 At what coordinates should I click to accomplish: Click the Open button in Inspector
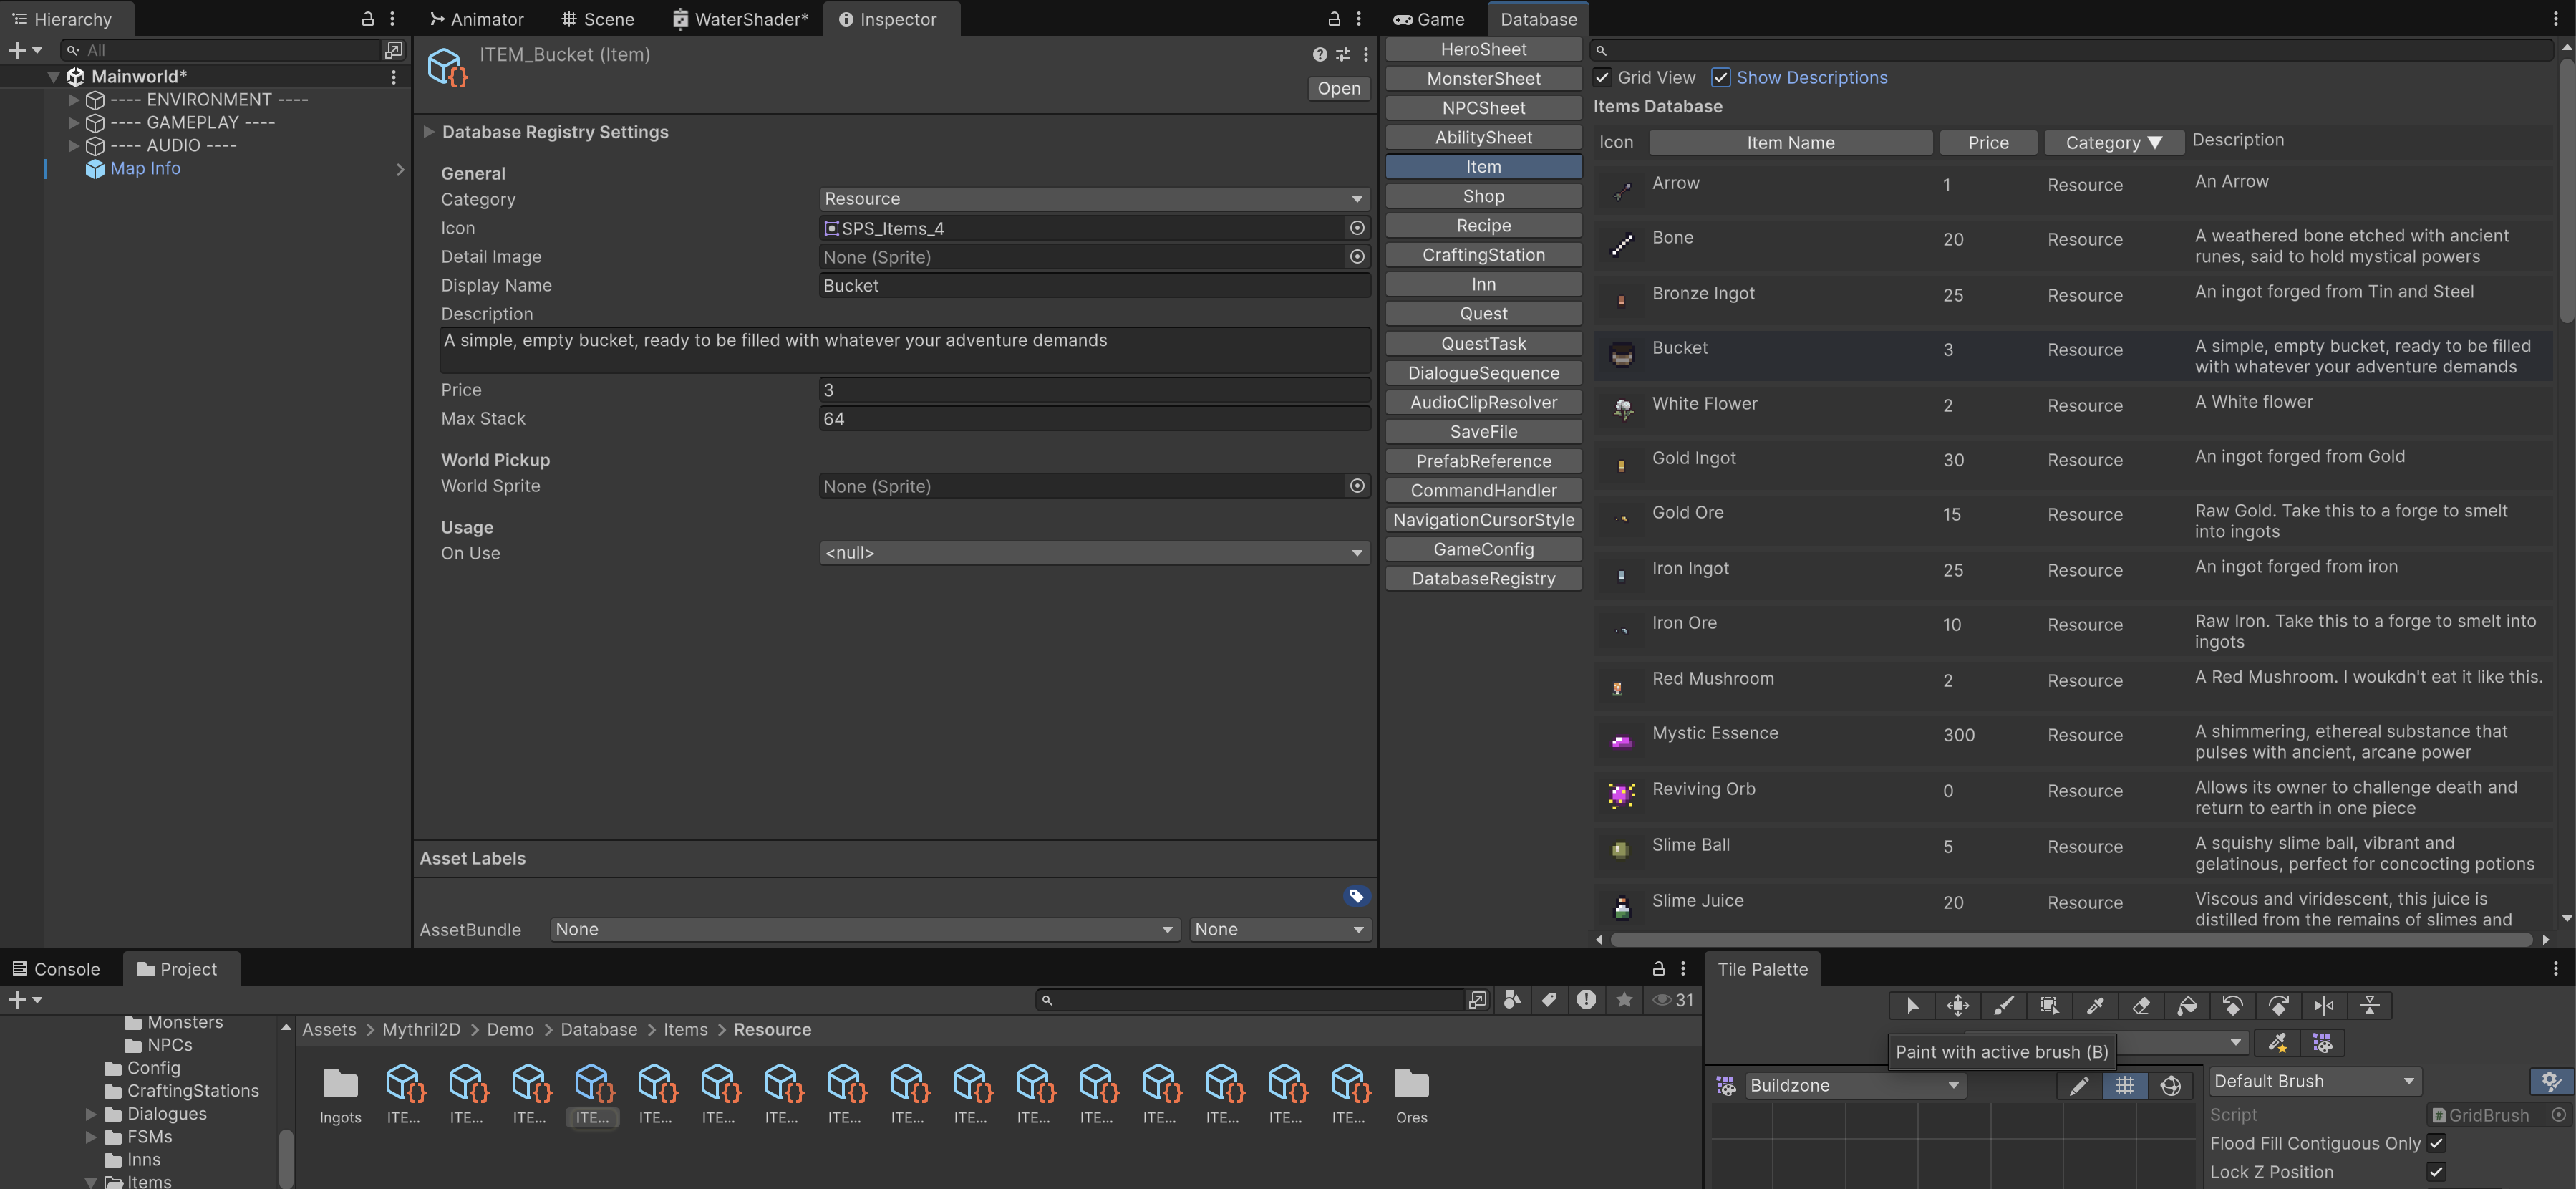(x=1338, y=88)
